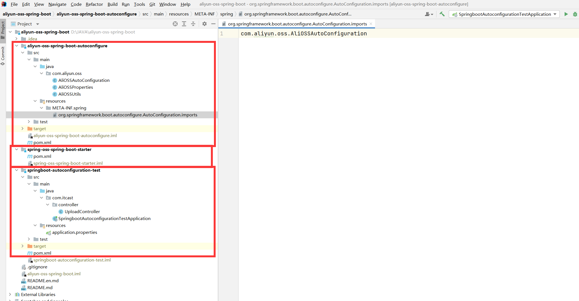Collapse the spring-oss-spring-boot-starter module
Image resolution: width=579 pixels, height=301 pixels.
(17, 149)
